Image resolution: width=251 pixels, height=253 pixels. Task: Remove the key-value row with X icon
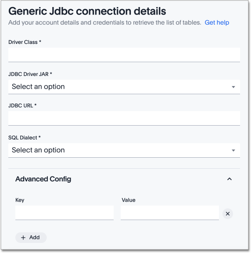(x=227, y=213)
